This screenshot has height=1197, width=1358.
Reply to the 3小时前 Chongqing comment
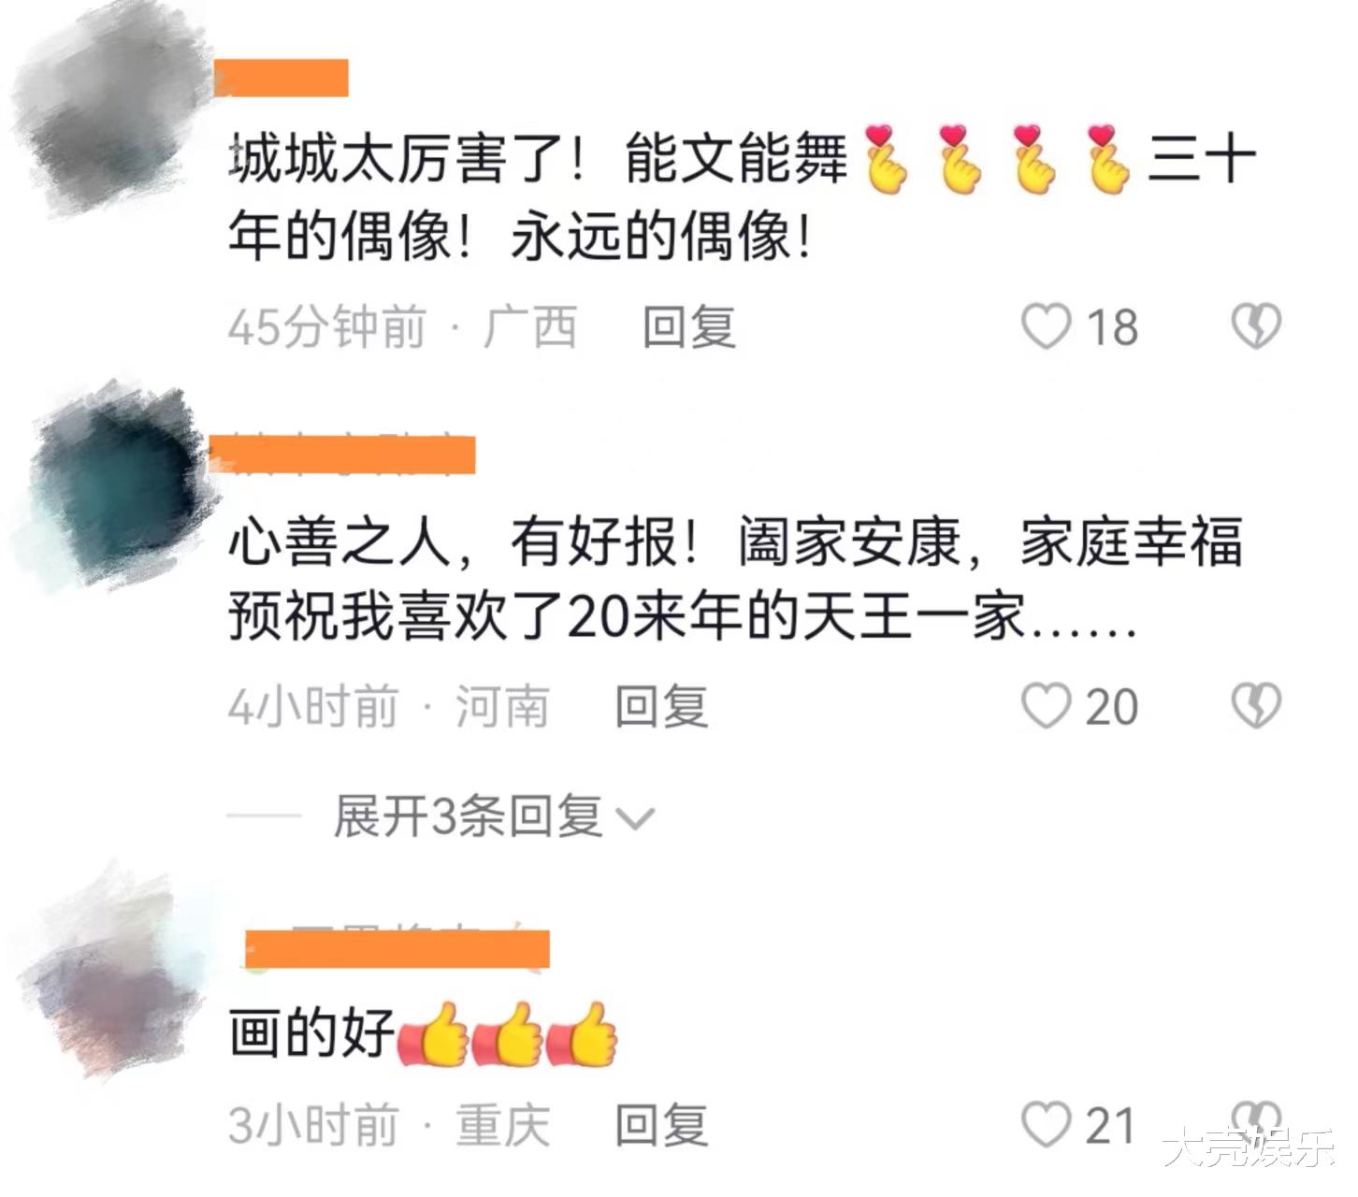[x=661, y=1124]
